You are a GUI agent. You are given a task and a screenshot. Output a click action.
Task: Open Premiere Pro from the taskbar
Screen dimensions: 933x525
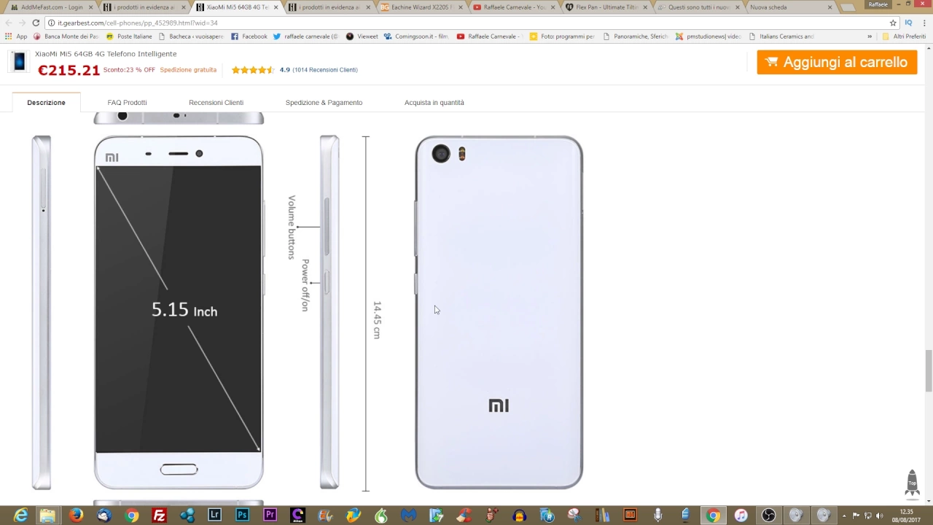click(270, 516)
